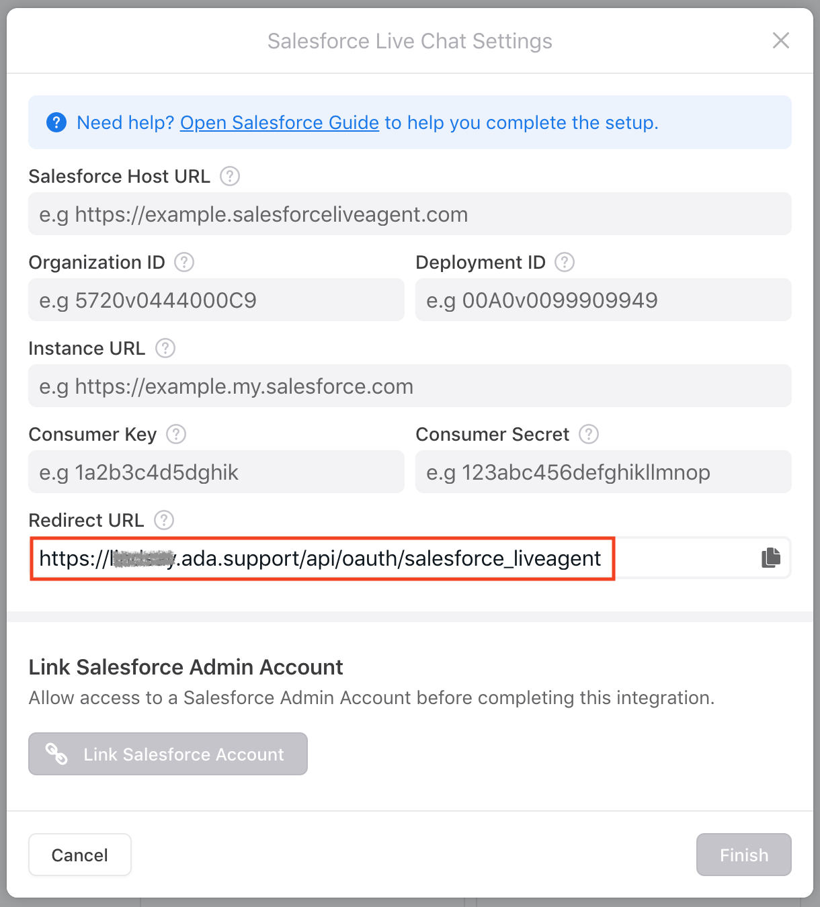The height and width of the screenshot is (907, 820).
Task: Click the Consumer Secret question mark icon
Action: pos(588,434)
